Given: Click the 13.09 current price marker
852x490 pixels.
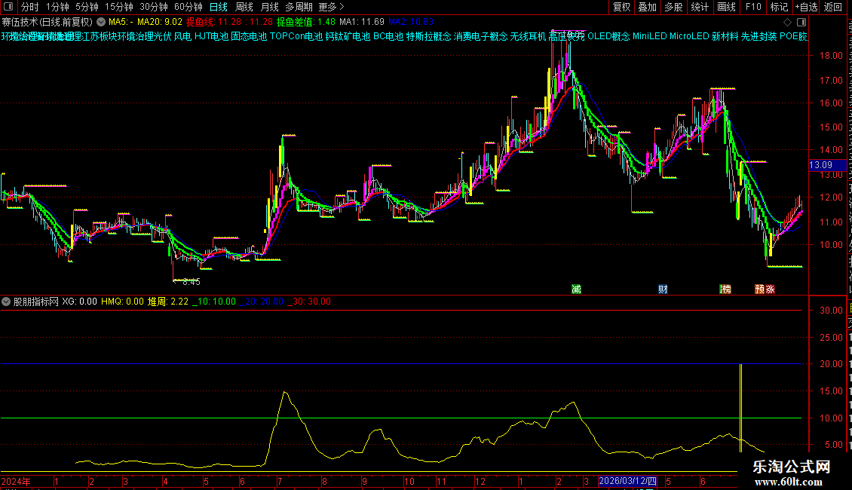Looking at the screenshot, I should coord(826,165).
